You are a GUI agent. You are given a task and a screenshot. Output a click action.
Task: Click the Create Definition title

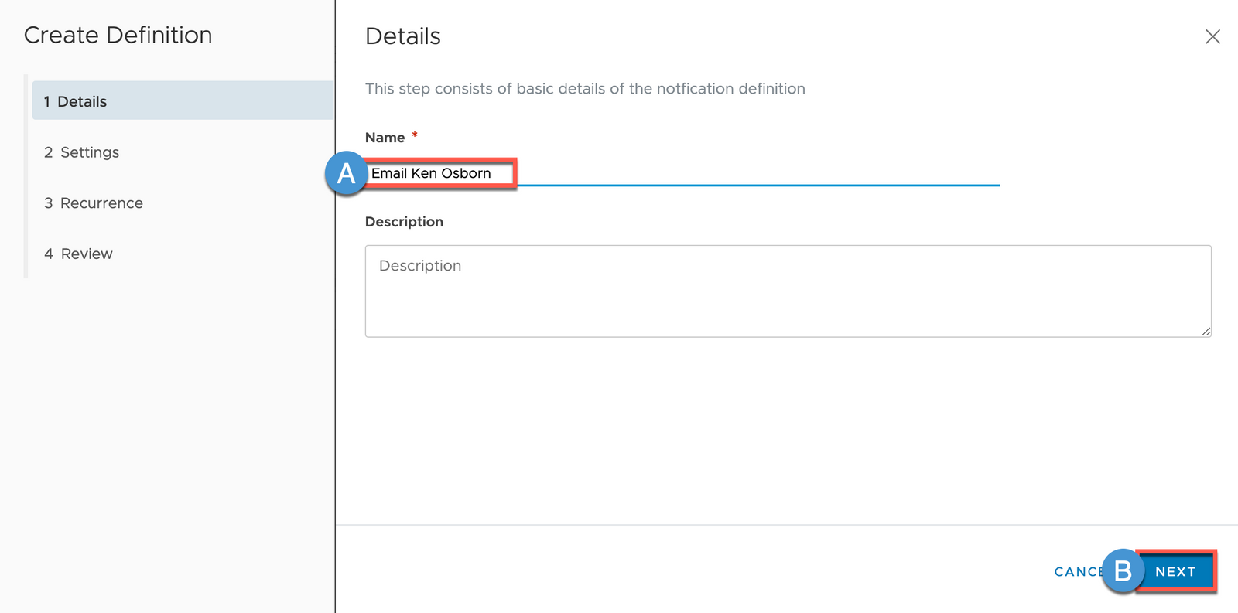[x=118, y=35]
